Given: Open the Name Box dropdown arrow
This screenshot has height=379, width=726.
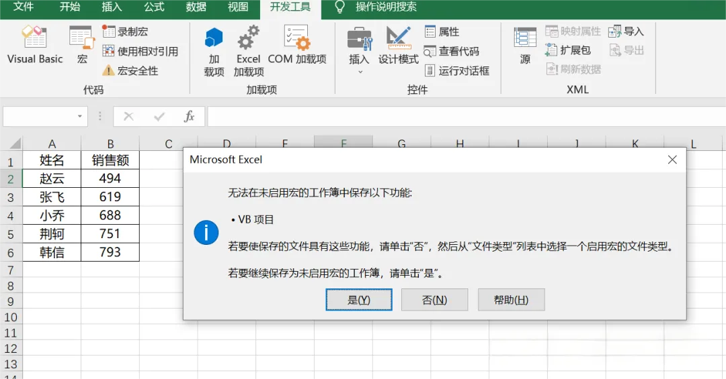Looking at the screenshot, I should pos(79,117).
